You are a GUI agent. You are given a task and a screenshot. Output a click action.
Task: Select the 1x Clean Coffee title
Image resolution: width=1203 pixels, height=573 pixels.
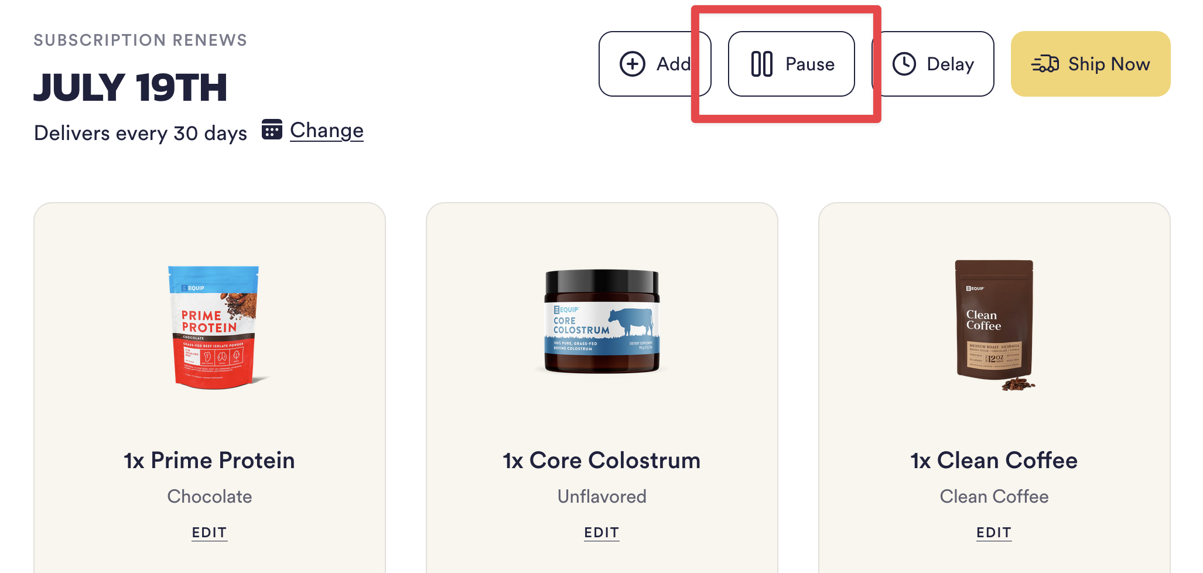(x=994, y=461)
